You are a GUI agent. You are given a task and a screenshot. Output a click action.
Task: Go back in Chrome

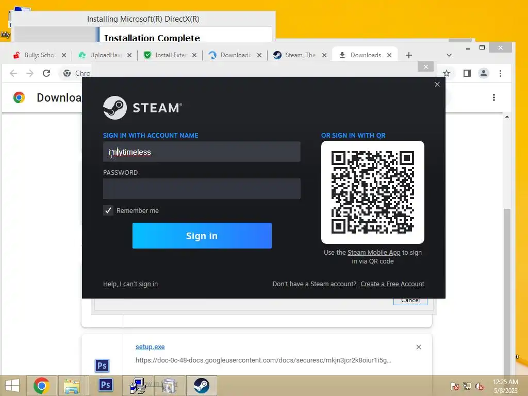[x=13, y=73]
